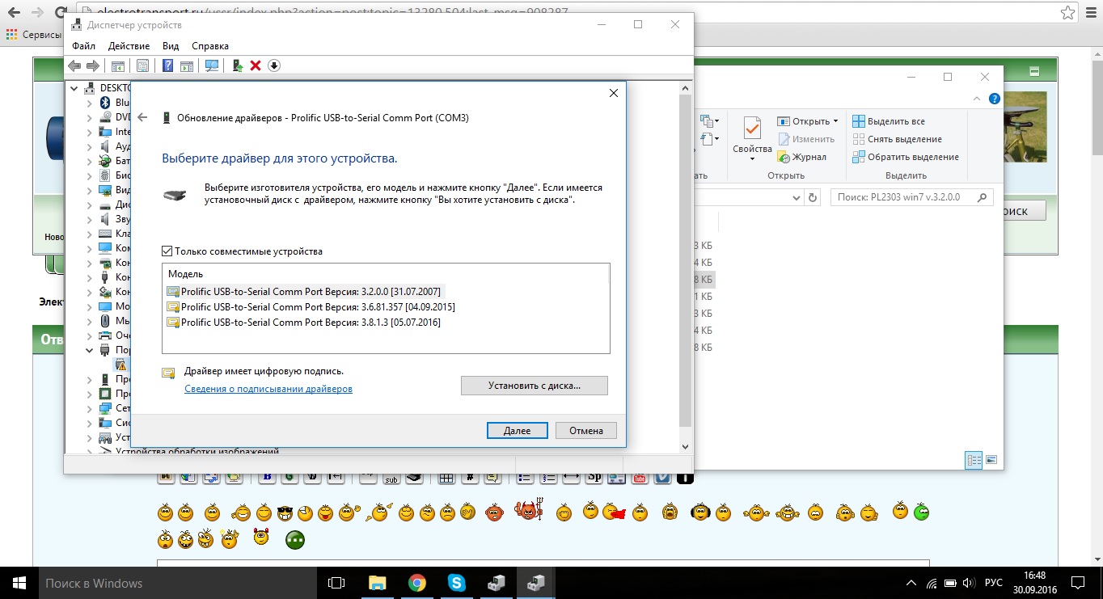Click the YouTube insert icon in forum editor

[x=640, y=477]
